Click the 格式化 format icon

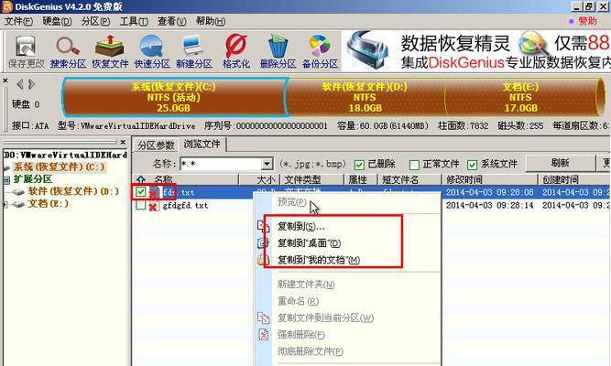(x=236, y=50)
